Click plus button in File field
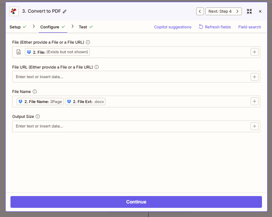This screenshot has height=217, width=272. (x=255, y=52)
